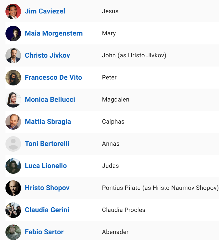Follow the Christo Jivkov link

coord(47,55)
